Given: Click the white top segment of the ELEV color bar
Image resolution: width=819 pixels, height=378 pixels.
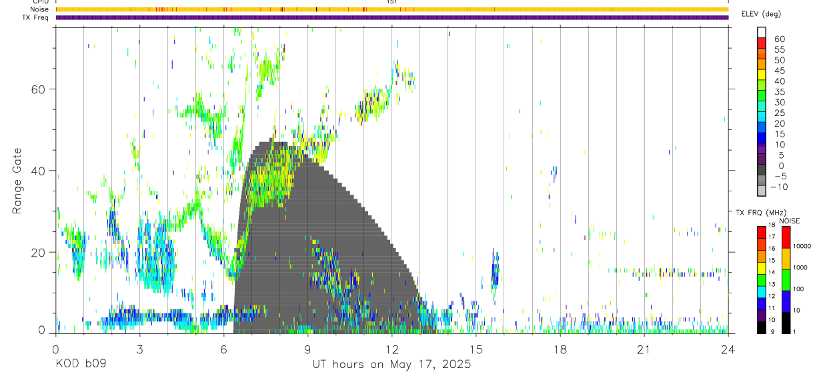Looking at the screenshot, I should pyautogui.click(x=762, y=32).
